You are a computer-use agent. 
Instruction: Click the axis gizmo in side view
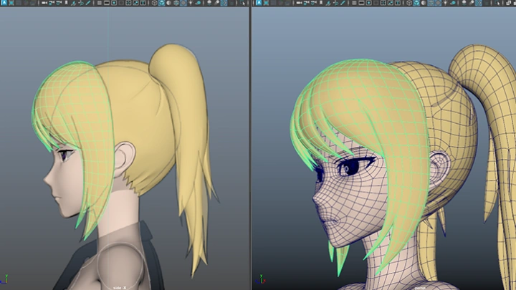4,279
